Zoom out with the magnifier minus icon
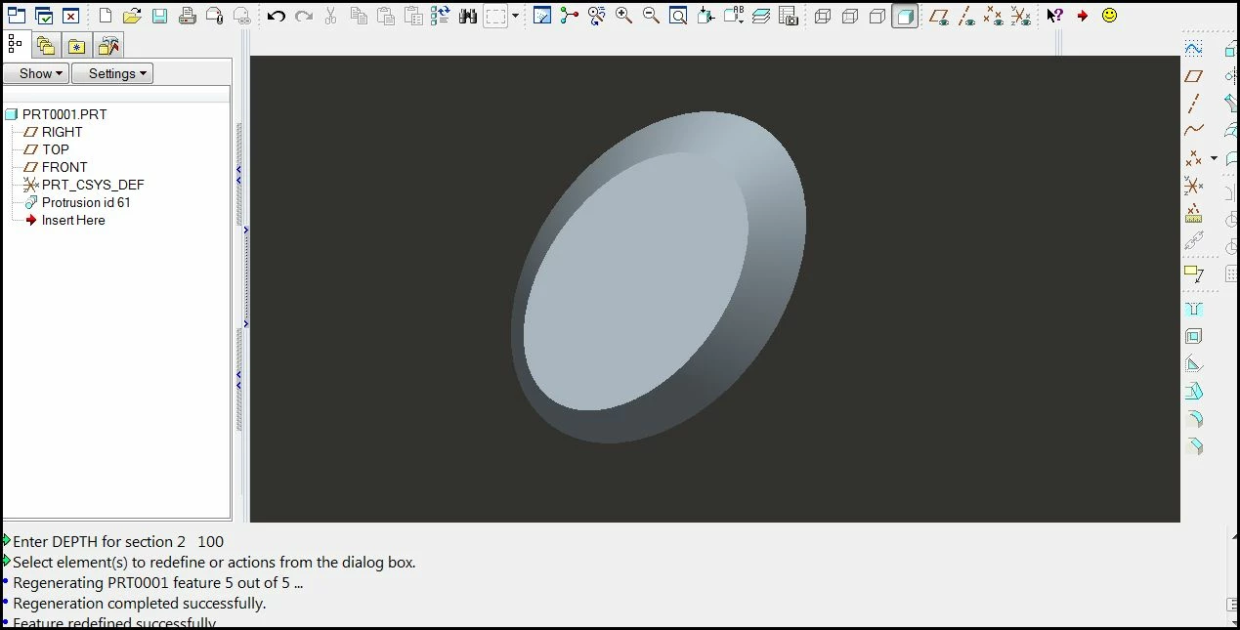 pyautogui.click(x=651, y=16)
